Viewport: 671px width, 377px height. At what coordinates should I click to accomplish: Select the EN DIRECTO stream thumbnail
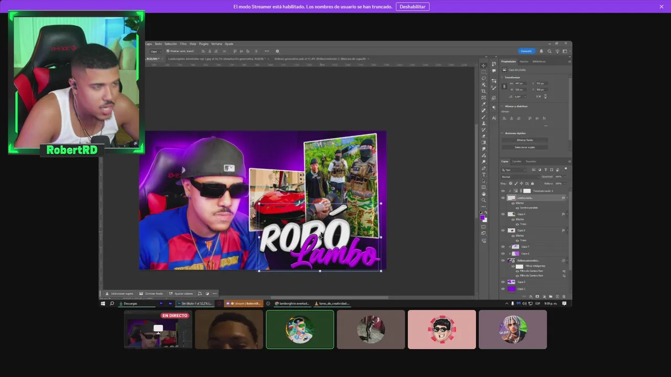tap(158, 329)
